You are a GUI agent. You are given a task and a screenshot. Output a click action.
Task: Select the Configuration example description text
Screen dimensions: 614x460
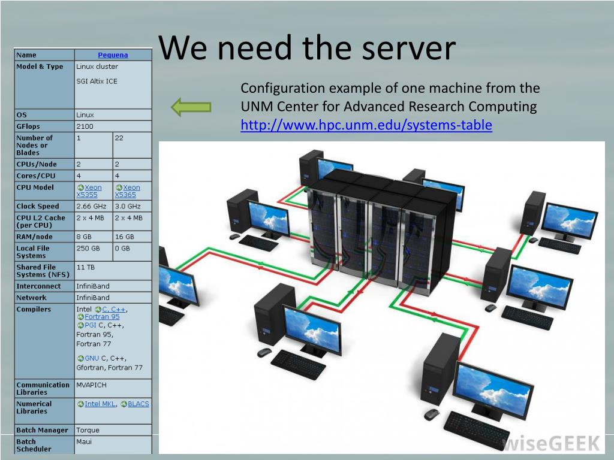click(x=390, y=97)
